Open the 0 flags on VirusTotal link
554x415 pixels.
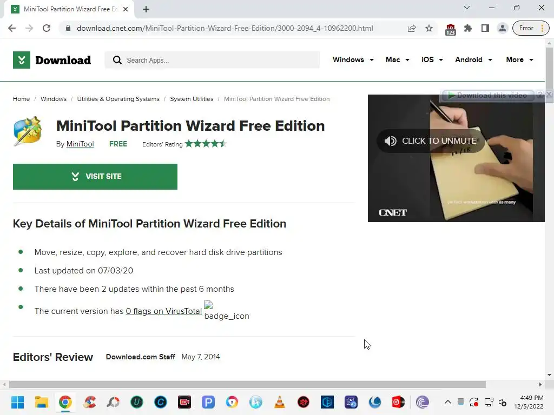(x=163, y=311)
